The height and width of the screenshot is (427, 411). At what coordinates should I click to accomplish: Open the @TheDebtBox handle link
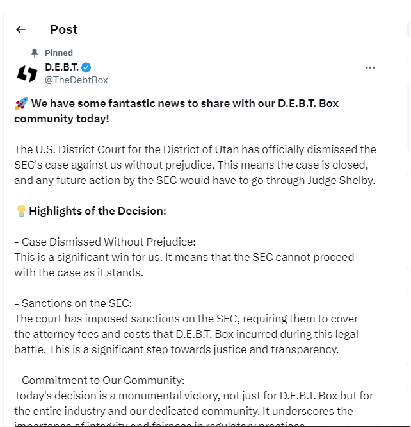pos(76,80)
